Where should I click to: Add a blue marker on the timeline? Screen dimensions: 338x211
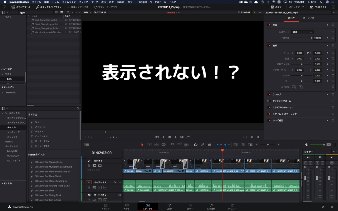click(x=225, y=145)
